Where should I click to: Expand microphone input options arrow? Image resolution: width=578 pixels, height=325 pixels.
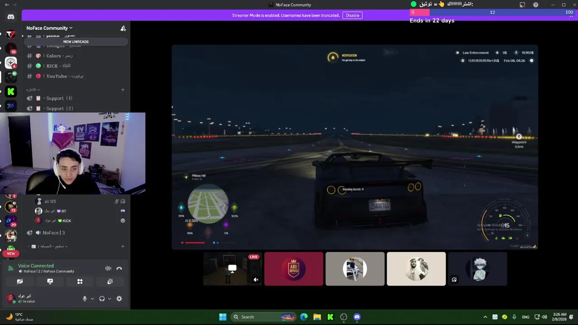[x=92, y=298]
